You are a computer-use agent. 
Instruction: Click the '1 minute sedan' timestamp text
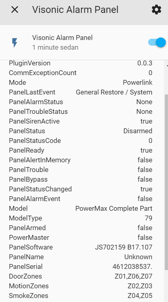[x=55, y=47]
